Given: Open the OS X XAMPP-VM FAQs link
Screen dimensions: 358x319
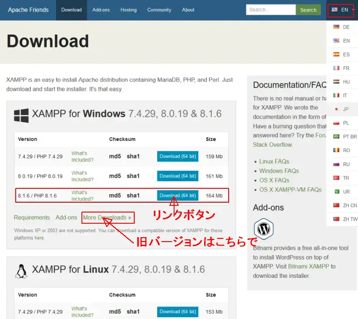Looking at the screenshot, I should pyautogui.click(x=290, y=190).
